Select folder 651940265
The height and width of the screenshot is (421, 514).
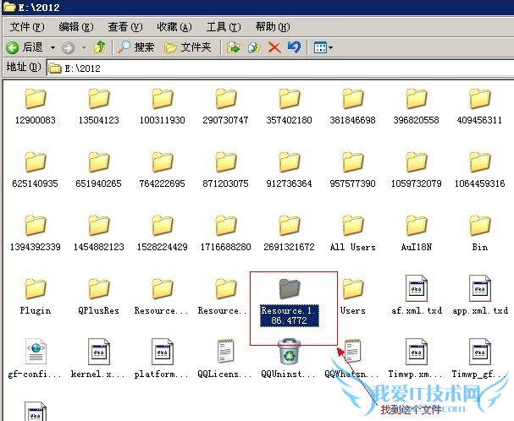(99, 170)
